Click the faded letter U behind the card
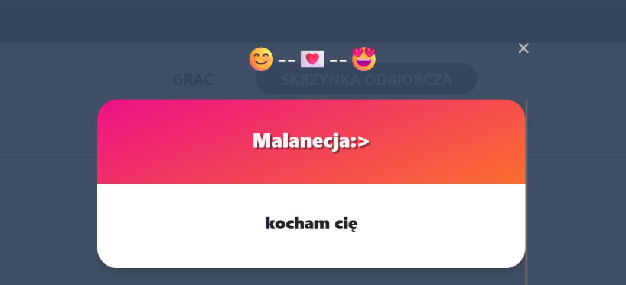This screenshot has width=626, height=285. pos(94,122)
